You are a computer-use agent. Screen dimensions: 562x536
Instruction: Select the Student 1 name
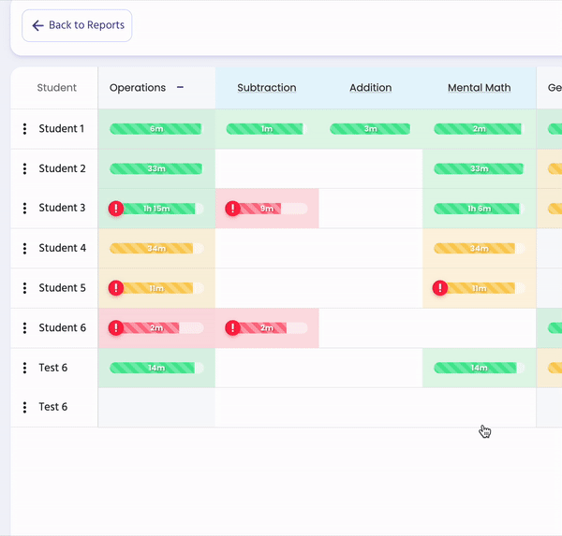[x=62, y=128]
